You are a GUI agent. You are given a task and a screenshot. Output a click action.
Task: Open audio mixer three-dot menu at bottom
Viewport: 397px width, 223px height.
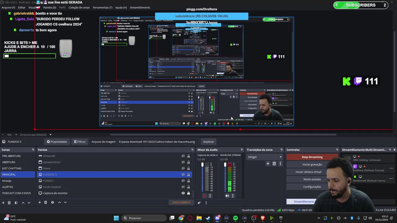click(206, 203)
